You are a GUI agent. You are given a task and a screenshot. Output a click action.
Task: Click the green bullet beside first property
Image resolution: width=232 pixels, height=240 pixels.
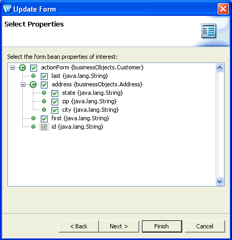point(33,118)
